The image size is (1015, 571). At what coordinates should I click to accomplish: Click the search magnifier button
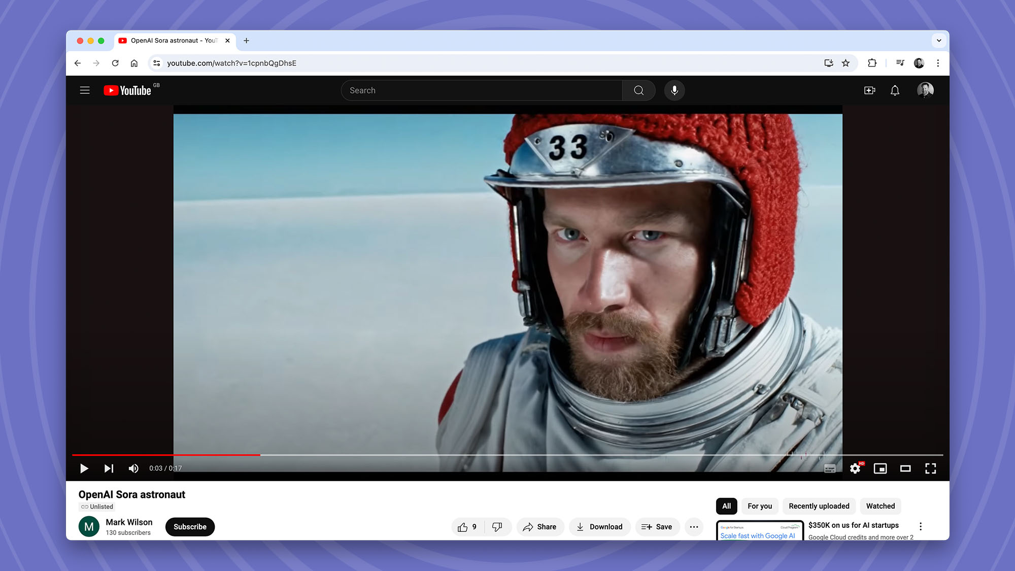pos(638,90)
